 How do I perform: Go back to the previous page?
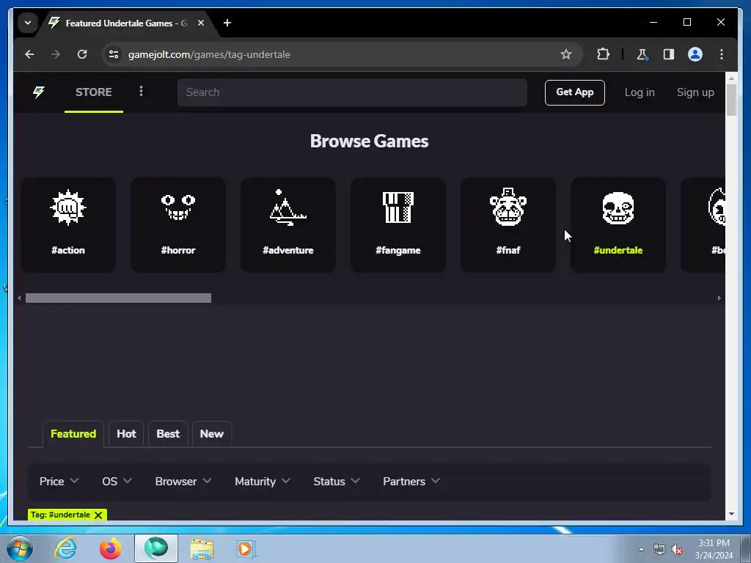29,54
